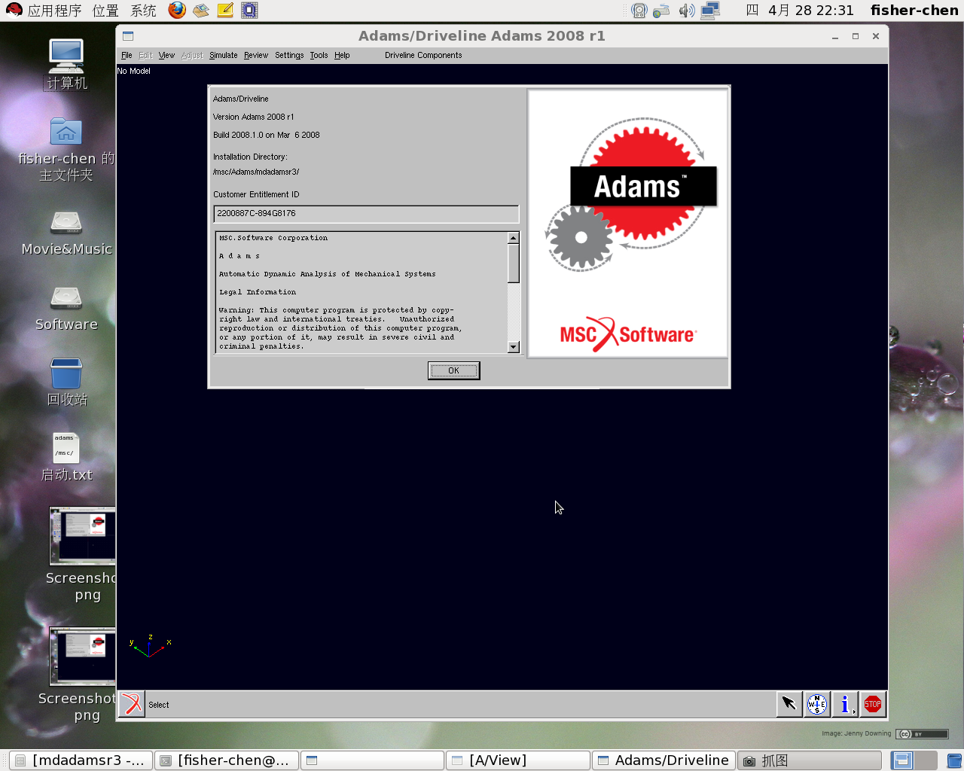The width and height of the screenshot is (964, 771).
Task: Click the 'No Model' label text
Action: click(x=133, y=71)
